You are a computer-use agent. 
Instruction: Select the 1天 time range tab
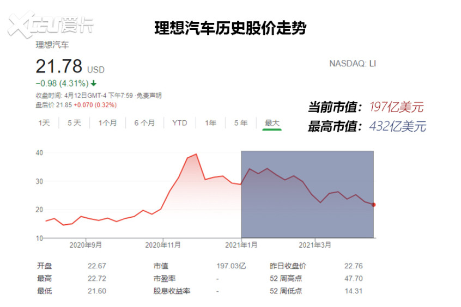(x=44, y=123)
